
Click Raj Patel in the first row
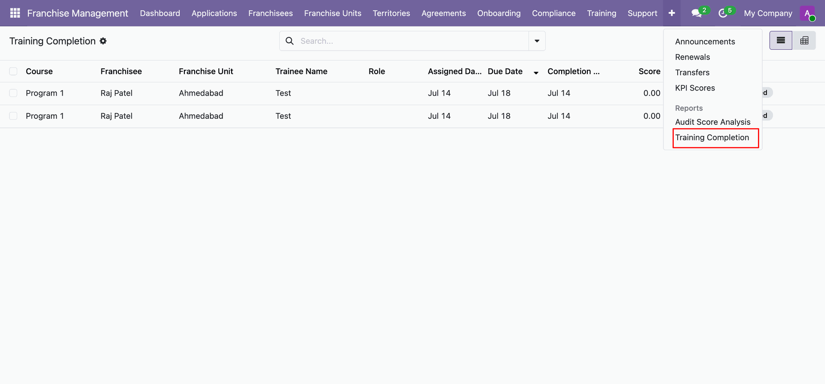pyautogui.click(x=116, y=93)
